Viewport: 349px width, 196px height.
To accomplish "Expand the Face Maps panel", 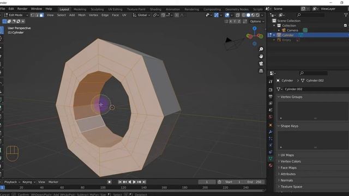I will coord(288,168).
